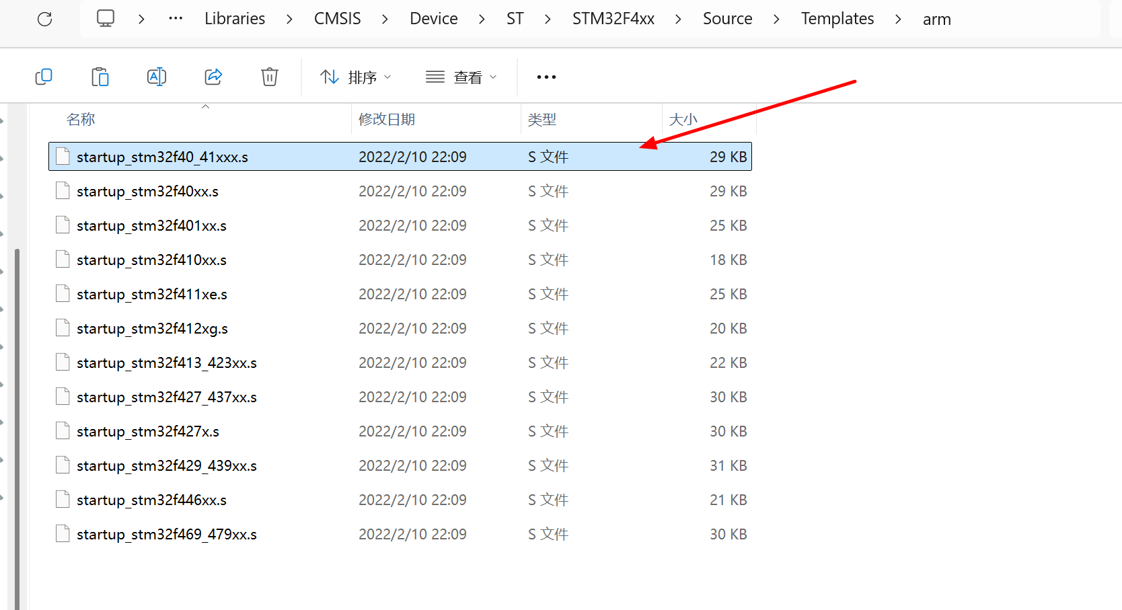Viewport: 1122px width, 610px height.
Task: Click file icon of startup_stm32f411xe.s
Action: click(x=63, y=294)
